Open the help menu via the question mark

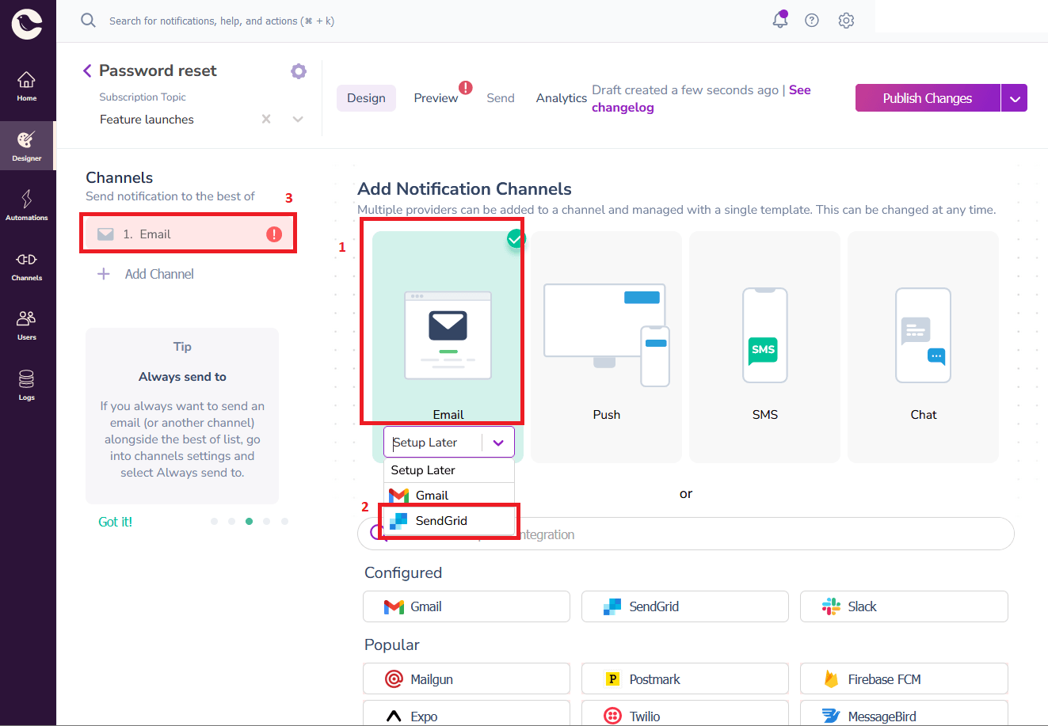811,20
